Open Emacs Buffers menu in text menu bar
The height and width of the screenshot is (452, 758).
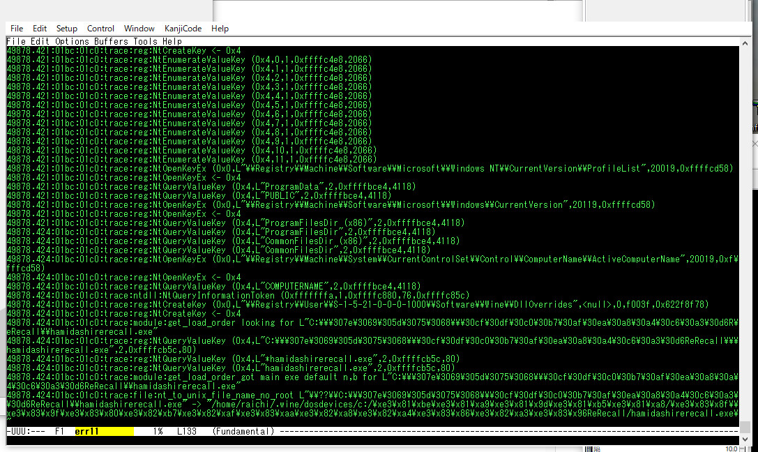tap(112, 41)
